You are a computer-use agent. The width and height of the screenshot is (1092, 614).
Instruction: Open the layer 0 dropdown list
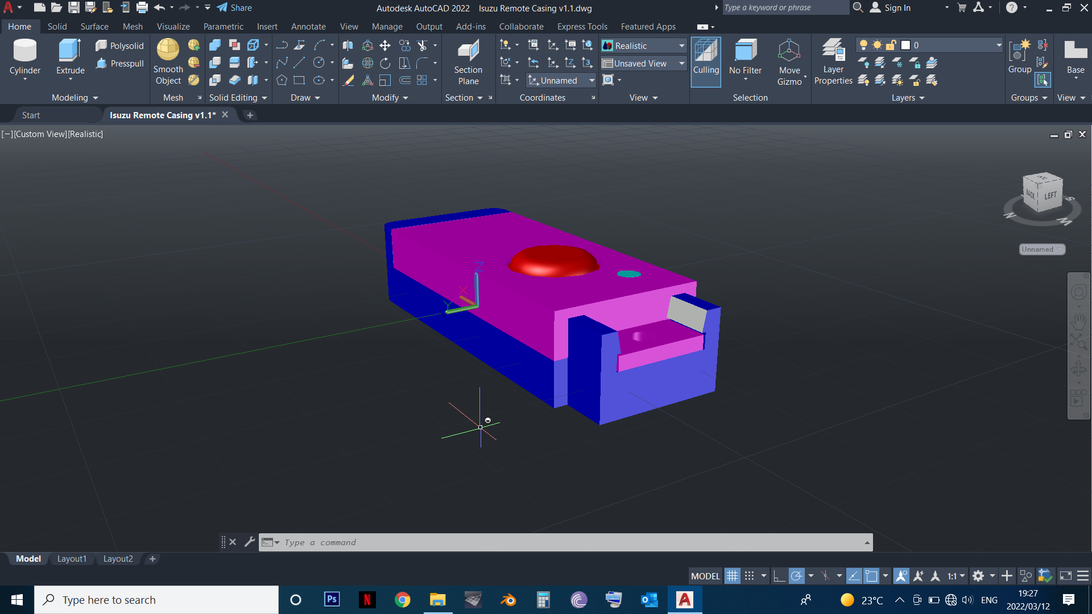point(929,45)
